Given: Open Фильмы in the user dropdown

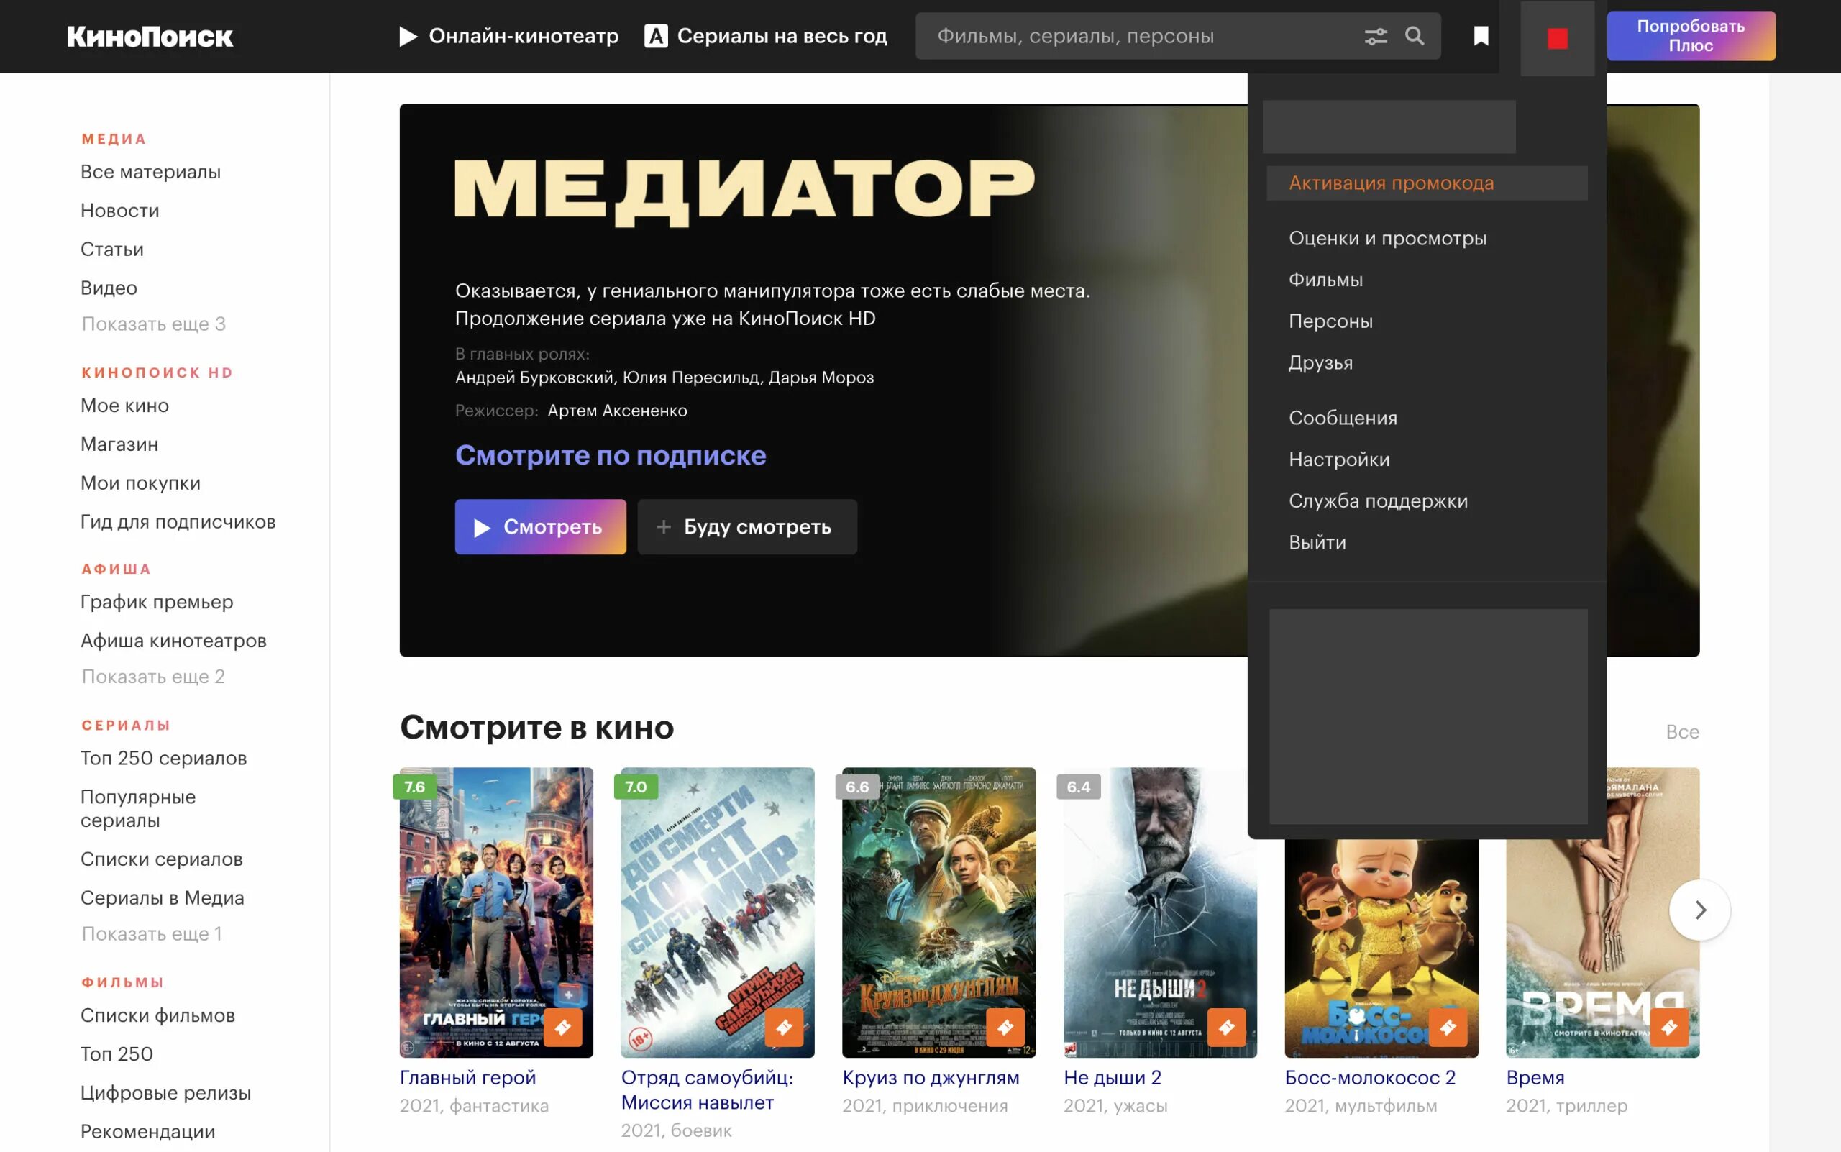Looking at the screenshot, I should point(1325,280).
